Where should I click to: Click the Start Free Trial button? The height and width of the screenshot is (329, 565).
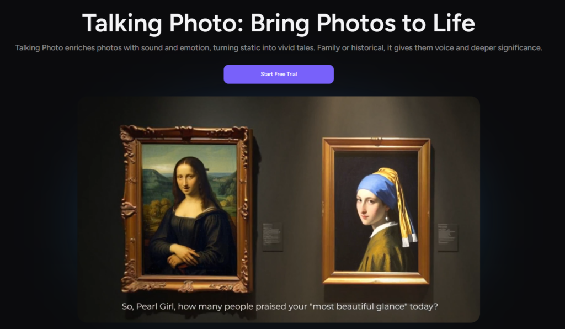[x=279, y=74]
